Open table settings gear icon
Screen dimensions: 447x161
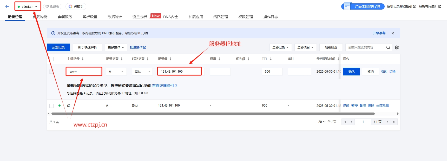pyautogui.click(x=397, y=47)
